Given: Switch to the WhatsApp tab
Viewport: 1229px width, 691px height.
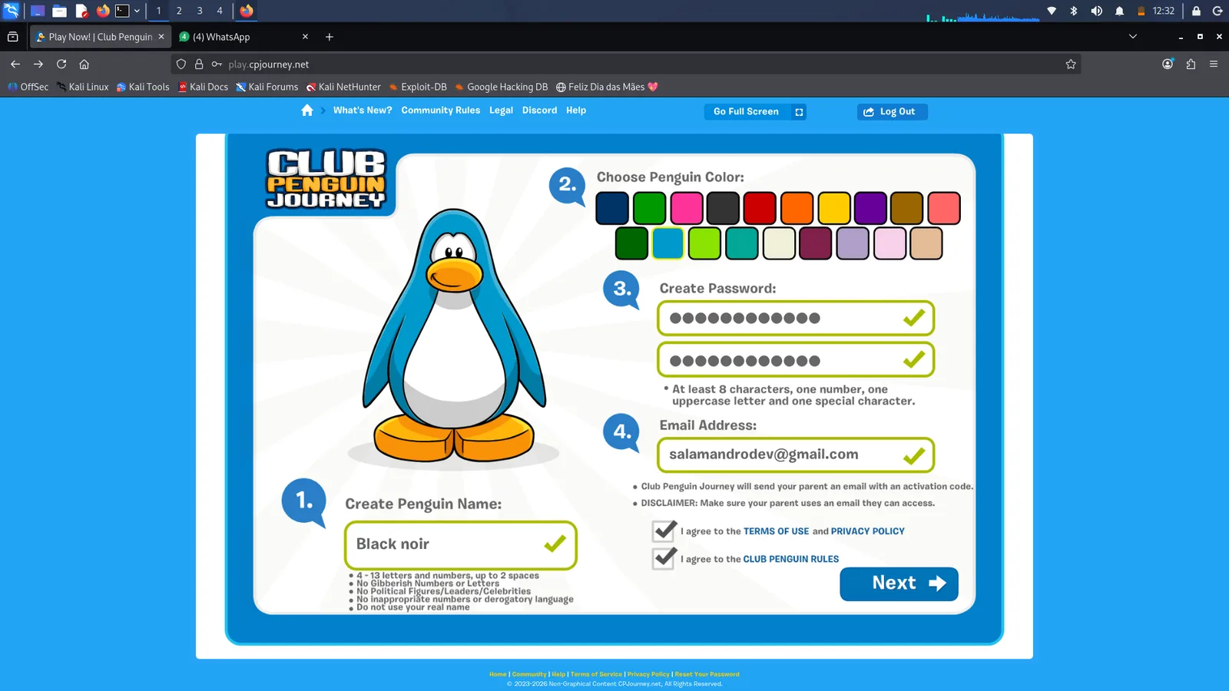Looking at the screenshot, I should coord(243,37).
